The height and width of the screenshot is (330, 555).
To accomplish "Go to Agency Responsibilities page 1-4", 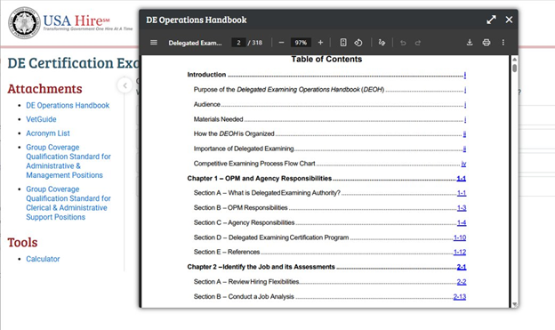I will pyautogui.click(x=462, y=222).
